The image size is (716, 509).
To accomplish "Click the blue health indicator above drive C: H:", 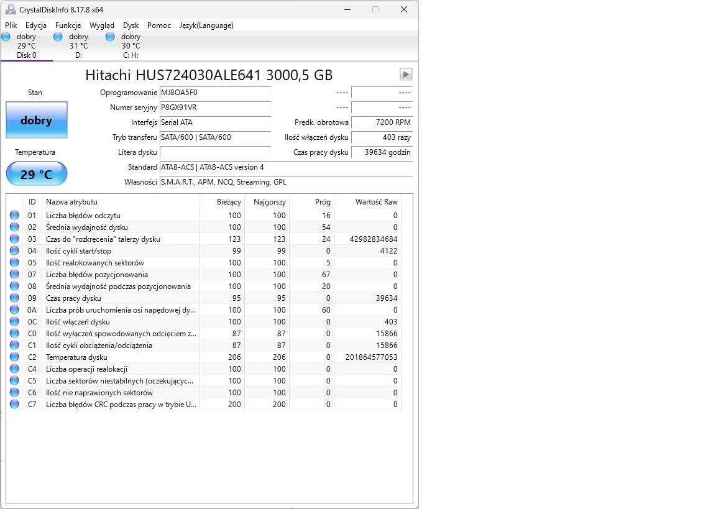I will (111, 37).
